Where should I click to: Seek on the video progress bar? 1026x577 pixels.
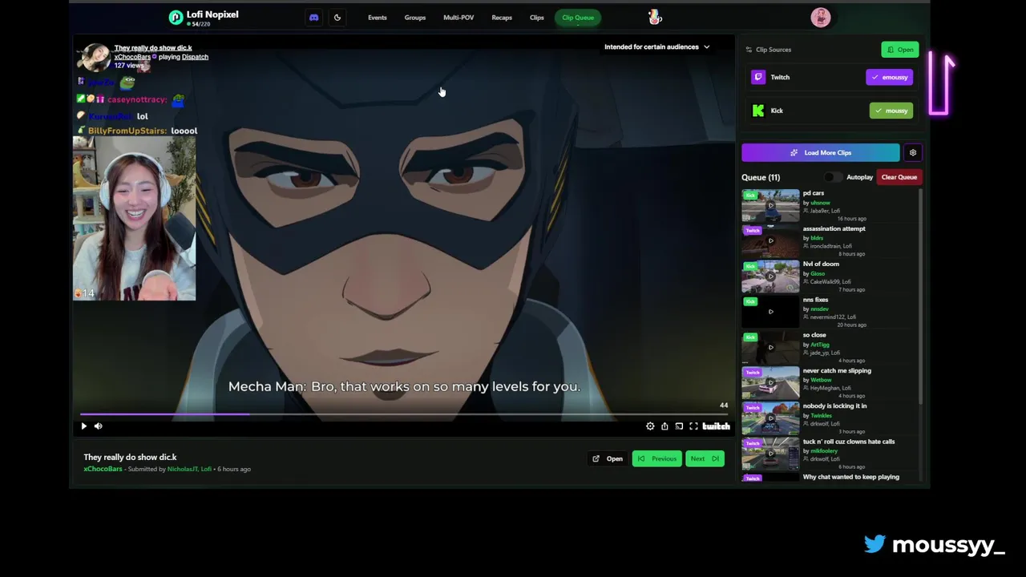[403, 414]
